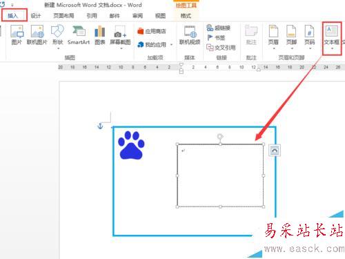The image size is (345, 259).
Task: Expand the 页脚 dropdown arrow
Action: (x=292, y=48)
